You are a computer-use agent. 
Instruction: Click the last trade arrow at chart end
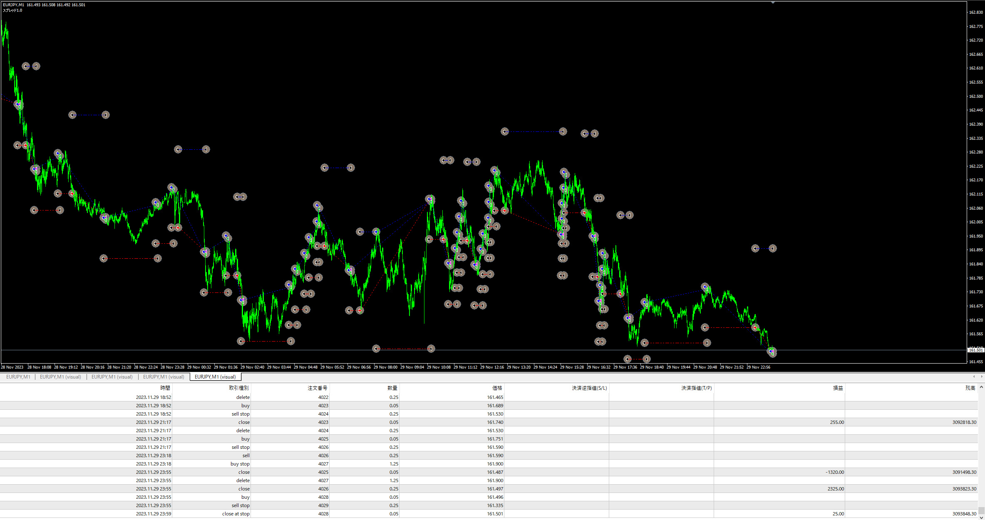(x=772, y=352)
